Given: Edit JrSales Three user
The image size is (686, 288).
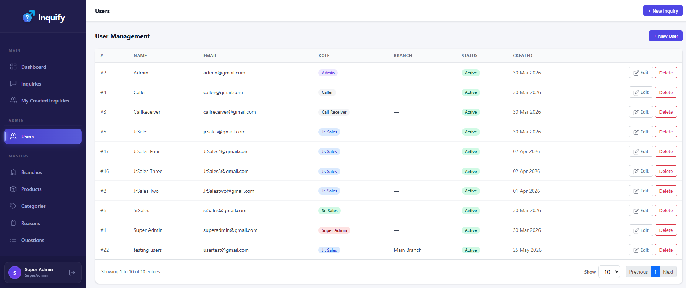Looking at the screenshot, I should pos(641,171).
